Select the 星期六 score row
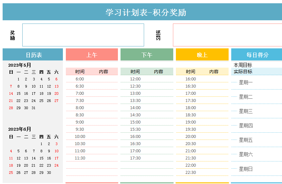This screenshot has width=282, height=184. pos(257,154)
